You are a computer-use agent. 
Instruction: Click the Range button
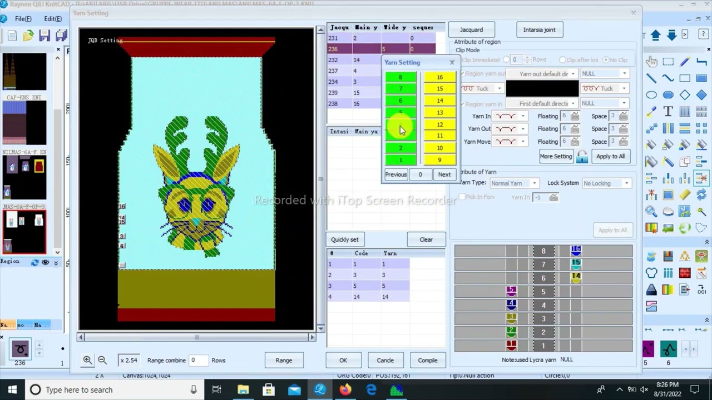(284, 360)
